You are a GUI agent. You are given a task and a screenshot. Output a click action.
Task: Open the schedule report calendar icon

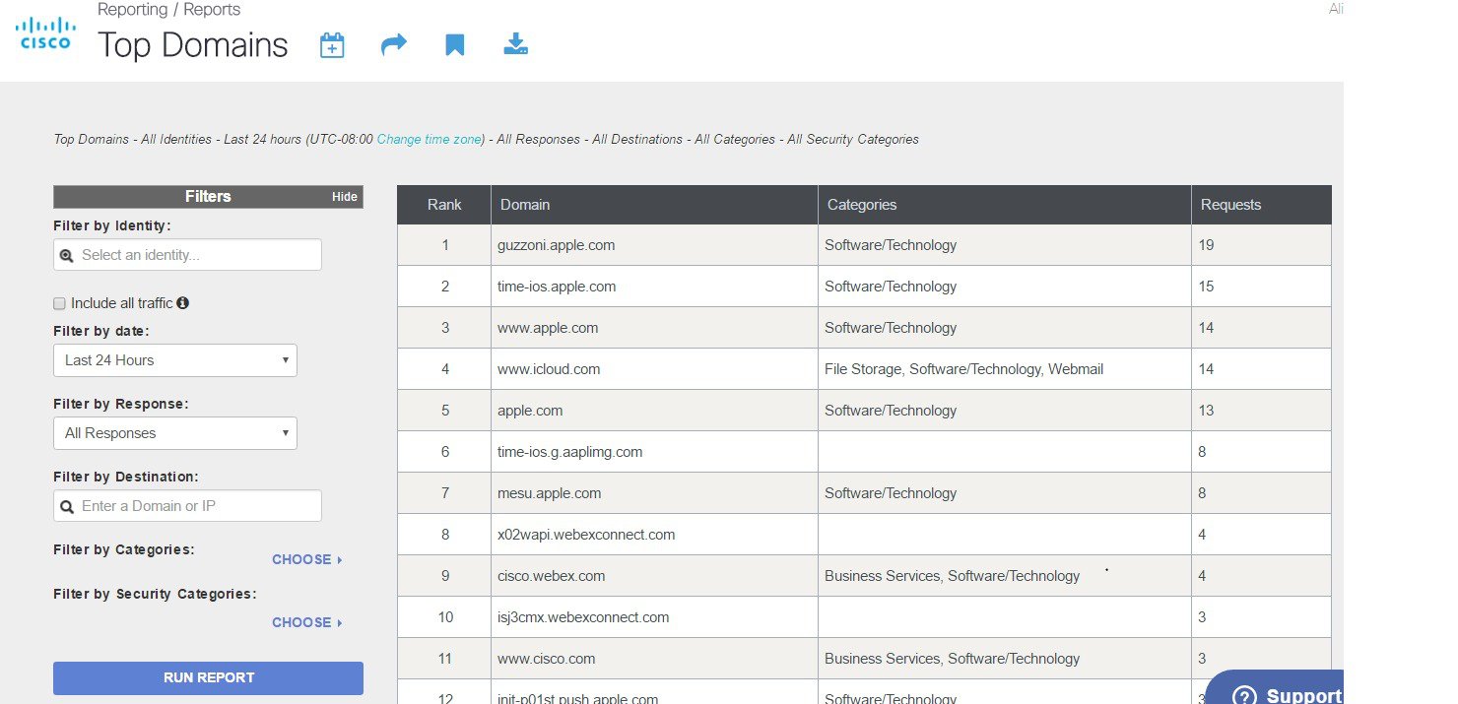(332, 45)
